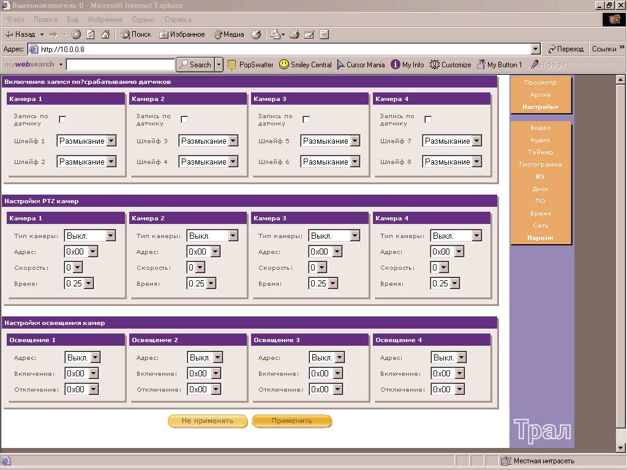This screenshot has height=470, width=627.
Task: Expand Тип камеры dropdown for PTZ Камера 2
Action: tap(233, 236)
